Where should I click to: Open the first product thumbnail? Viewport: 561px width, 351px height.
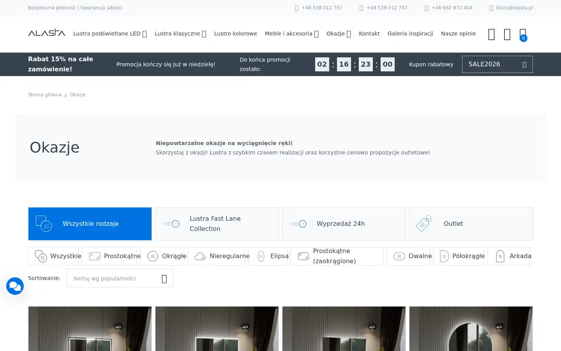tap(90, 329)
